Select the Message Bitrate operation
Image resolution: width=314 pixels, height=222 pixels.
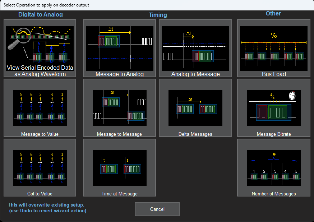[x=273, y=108]
